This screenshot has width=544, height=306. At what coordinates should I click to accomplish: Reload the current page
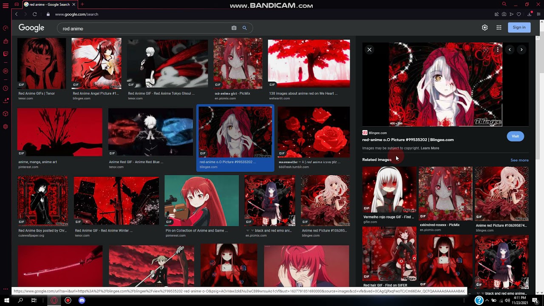35,14
